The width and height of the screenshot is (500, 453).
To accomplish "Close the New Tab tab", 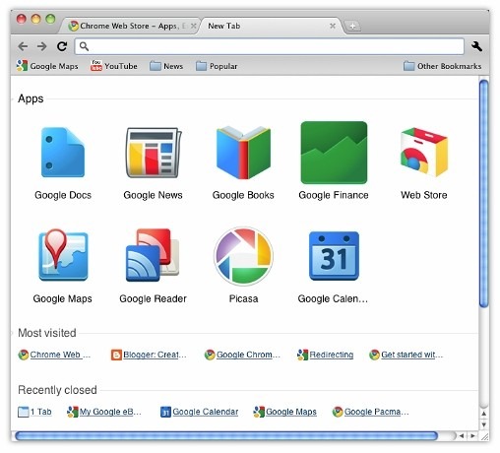I will click(333, 26).
